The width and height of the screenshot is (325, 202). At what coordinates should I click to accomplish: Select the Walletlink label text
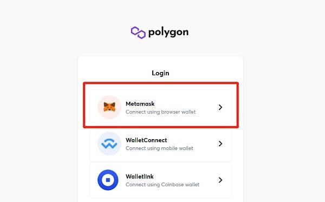140,177
